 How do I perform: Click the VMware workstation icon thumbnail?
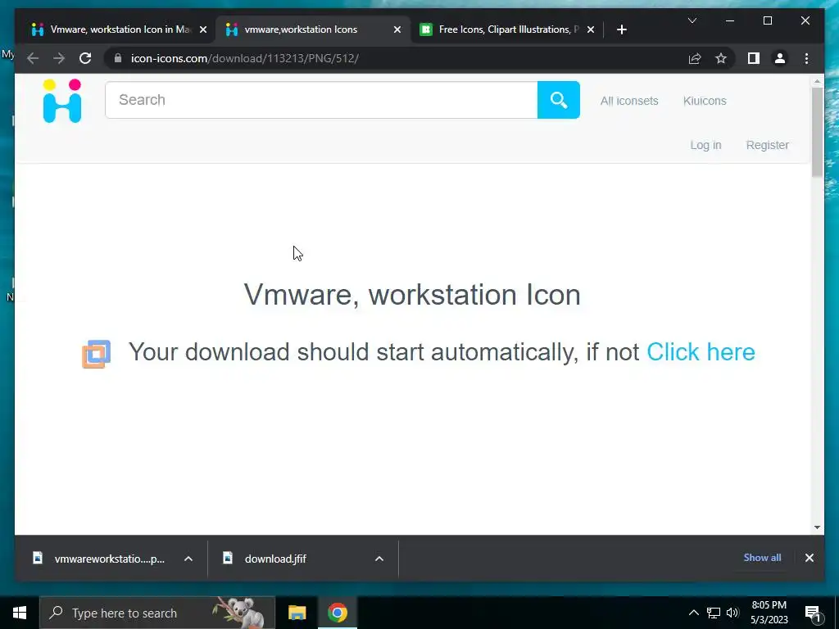[97, 354]
